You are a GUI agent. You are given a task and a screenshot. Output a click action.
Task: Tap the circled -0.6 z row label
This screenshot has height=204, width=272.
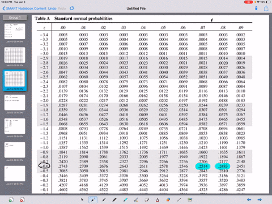click(x=44, y=166)
